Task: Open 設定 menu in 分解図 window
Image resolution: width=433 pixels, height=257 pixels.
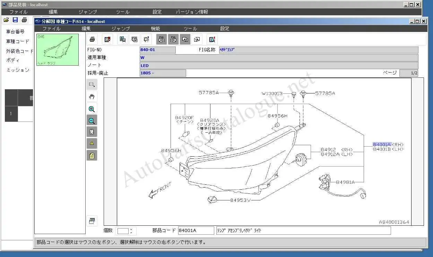Action: [225, 28]
